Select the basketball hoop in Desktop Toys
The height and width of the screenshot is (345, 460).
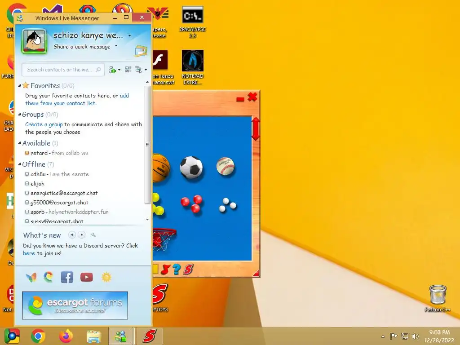tap(164, 239)
